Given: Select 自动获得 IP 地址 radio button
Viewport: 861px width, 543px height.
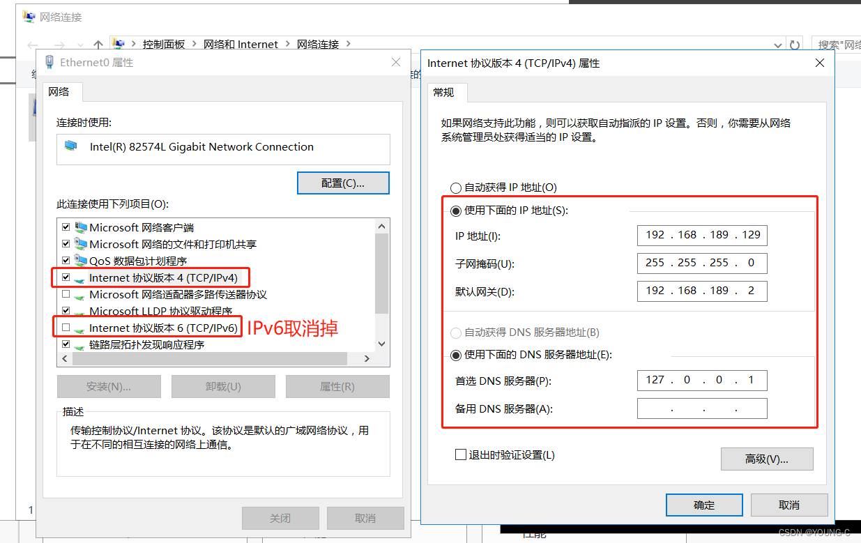Looking at the screenshot, I should (x=456, y=188).
